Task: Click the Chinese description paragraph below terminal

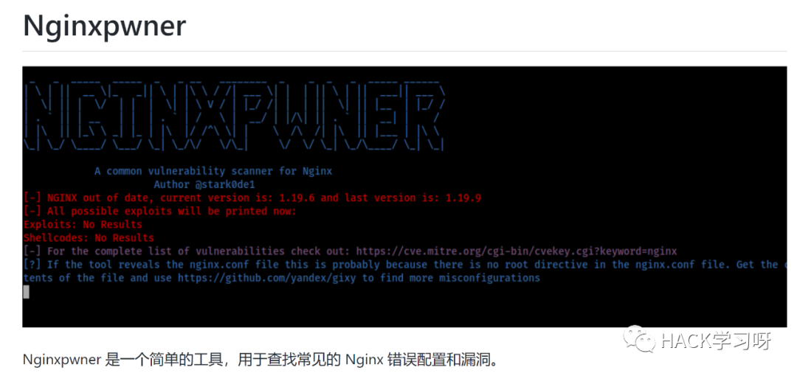Action: [262, 360]
